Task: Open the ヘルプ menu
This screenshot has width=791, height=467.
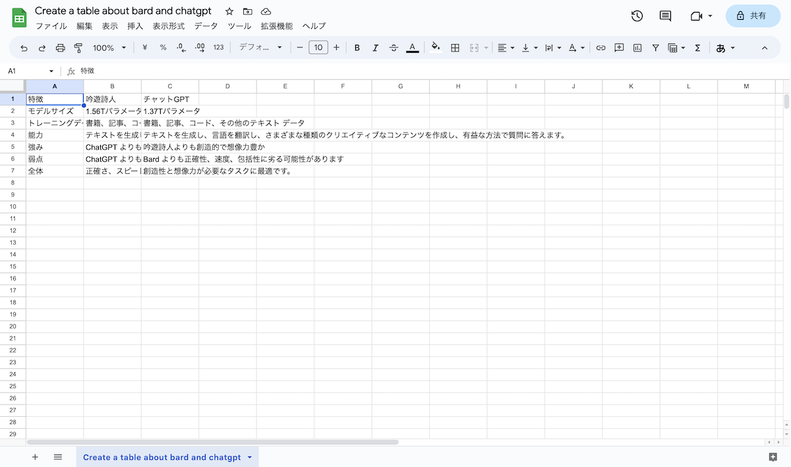Action: (314, 26)
